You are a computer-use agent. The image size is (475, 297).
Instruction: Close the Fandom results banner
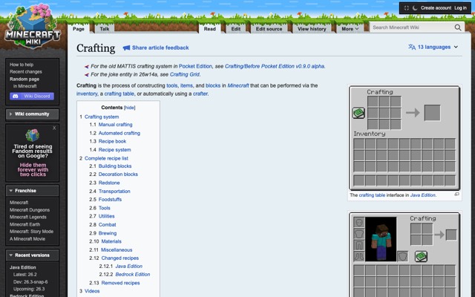[x=54, y=128]
